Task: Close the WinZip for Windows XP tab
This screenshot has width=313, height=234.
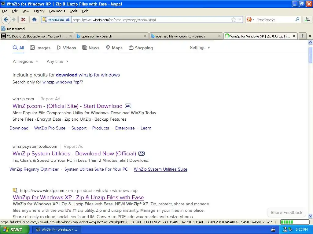Action: click(294, 36)
